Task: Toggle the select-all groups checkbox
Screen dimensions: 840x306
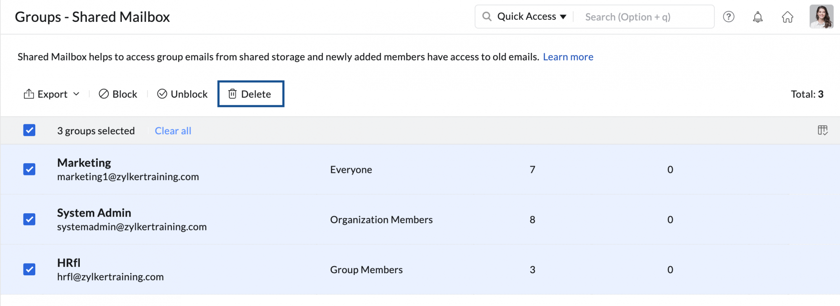Action: [x=29, y=130]
